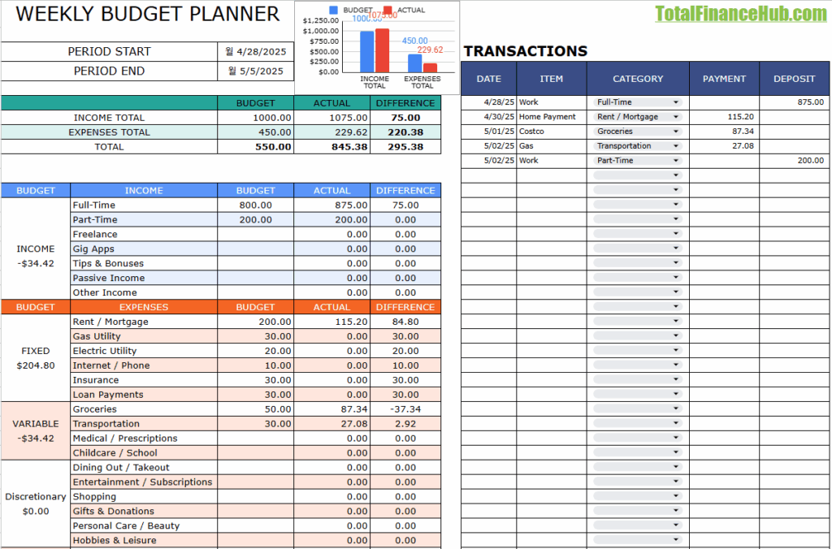
Task: Select the 200.00 deposit on 5/02/25
Action: (795, 161)
